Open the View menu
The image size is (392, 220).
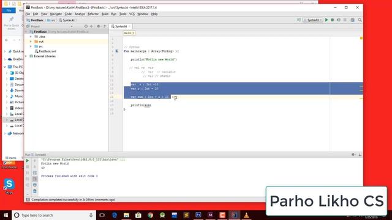click(x=44, y=14)
